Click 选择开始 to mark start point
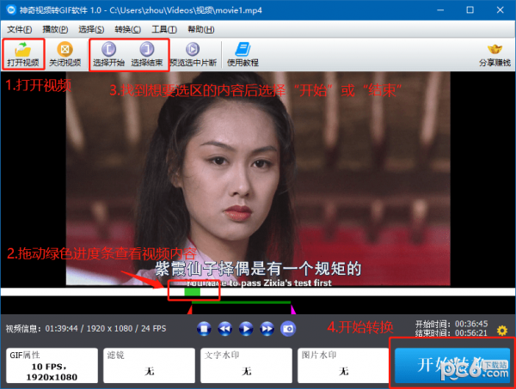The image size is (516, 389). 108,54
